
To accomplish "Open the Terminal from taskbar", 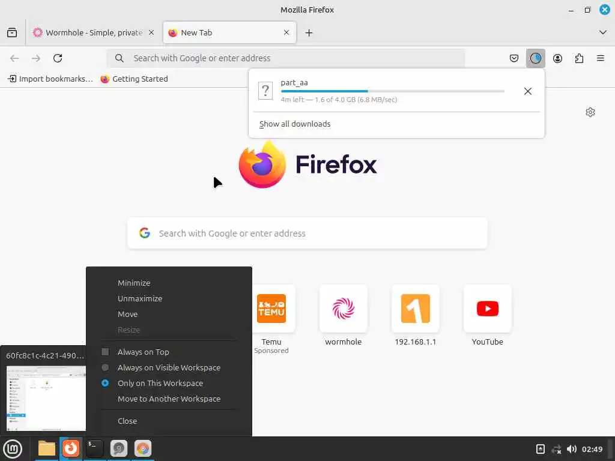I will 94,448.
